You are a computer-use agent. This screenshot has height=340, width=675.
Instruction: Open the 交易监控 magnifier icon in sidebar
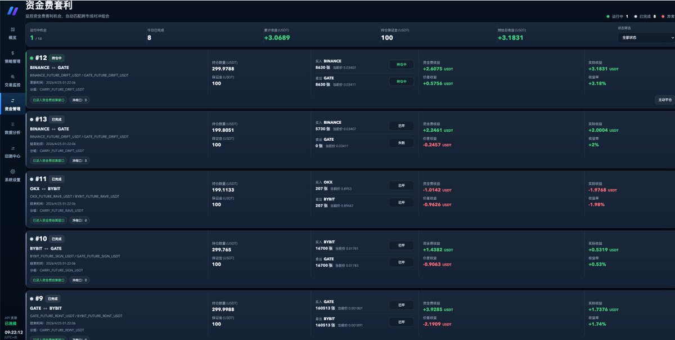(x=12, y=77)
